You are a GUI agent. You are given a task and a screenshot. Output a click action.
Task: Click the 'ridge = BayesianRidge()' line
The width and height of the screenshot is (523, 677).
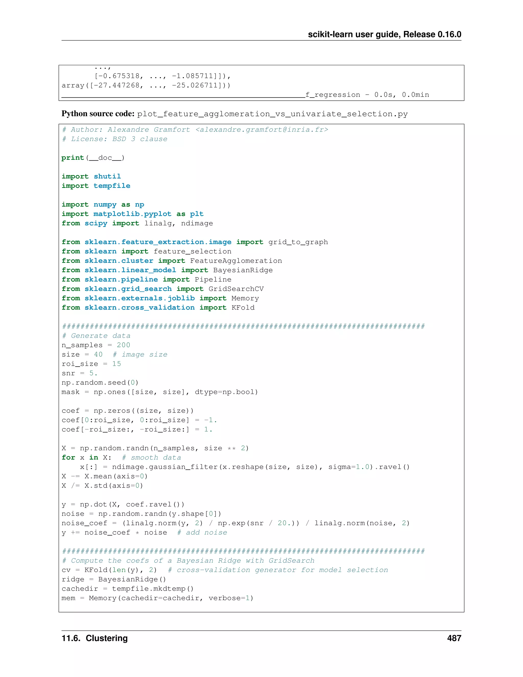tap(114, 579)
